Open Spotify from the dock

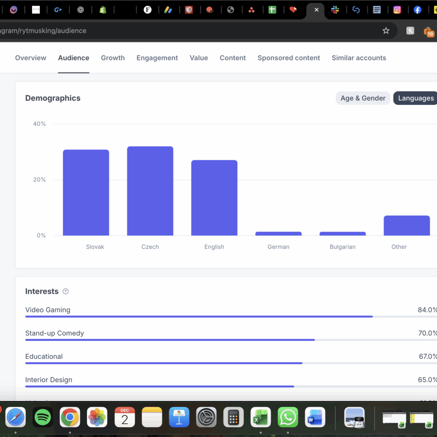pos(43,417)
